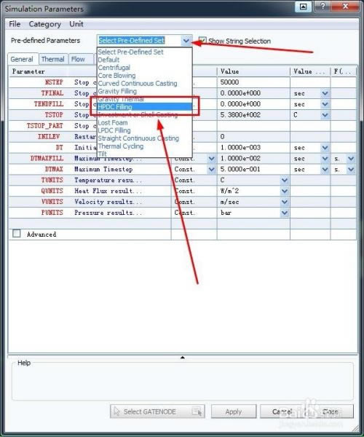Enable the Advanced checkbox
Image resolution: width=364 pixels, height=437 pixels.
point(17,233)
